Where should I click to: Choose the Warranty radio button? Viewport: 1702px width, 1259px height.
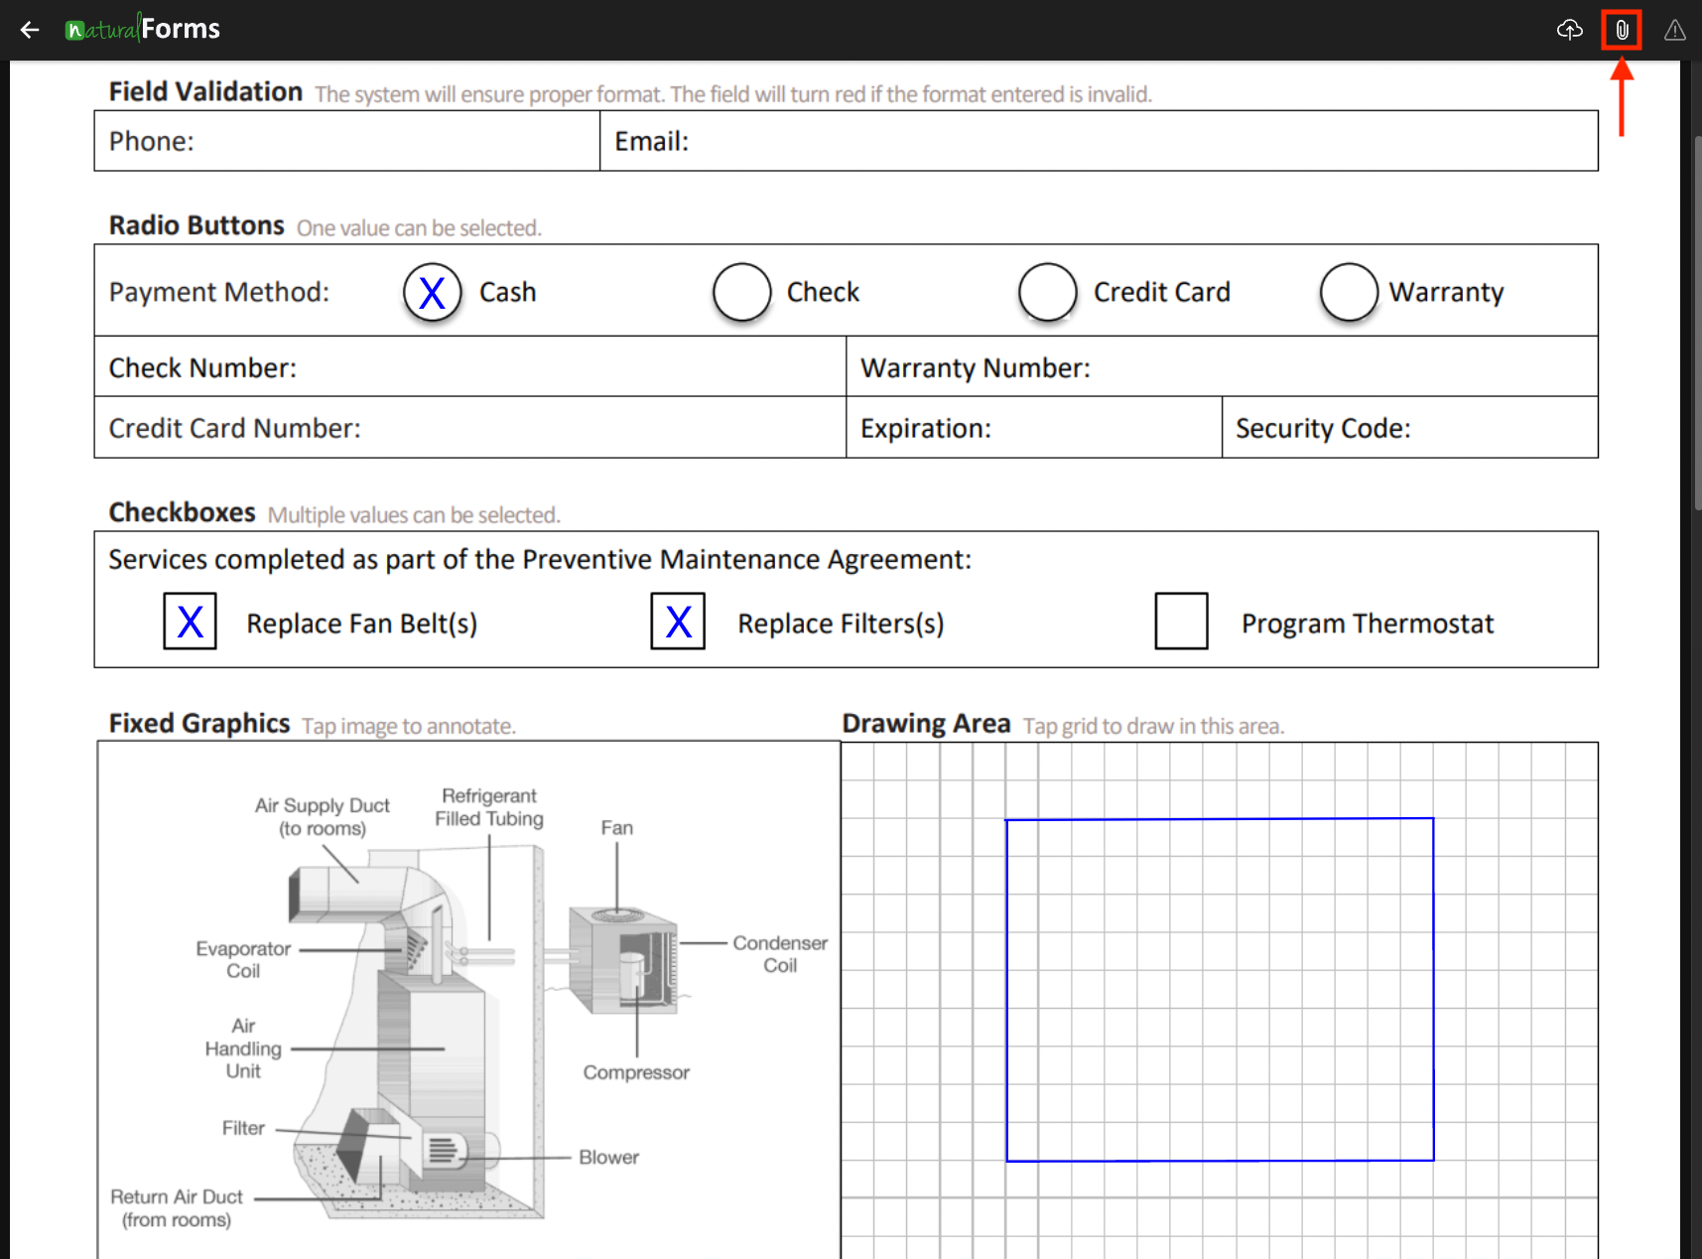click(1349, 292)
